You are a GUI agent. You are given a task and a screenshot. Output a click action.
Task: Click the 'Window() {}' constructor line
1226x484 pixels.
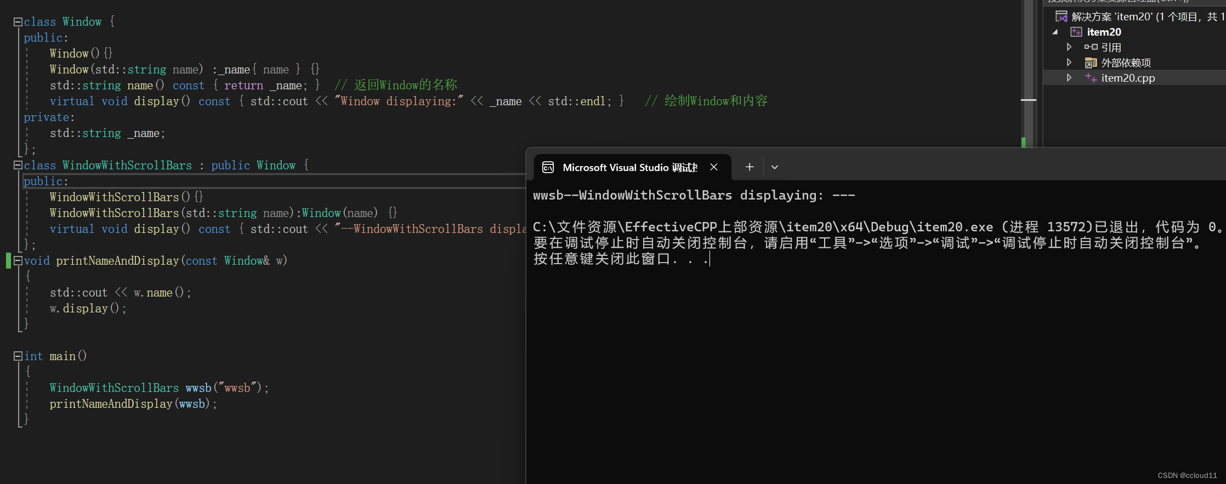coord(81,54)
